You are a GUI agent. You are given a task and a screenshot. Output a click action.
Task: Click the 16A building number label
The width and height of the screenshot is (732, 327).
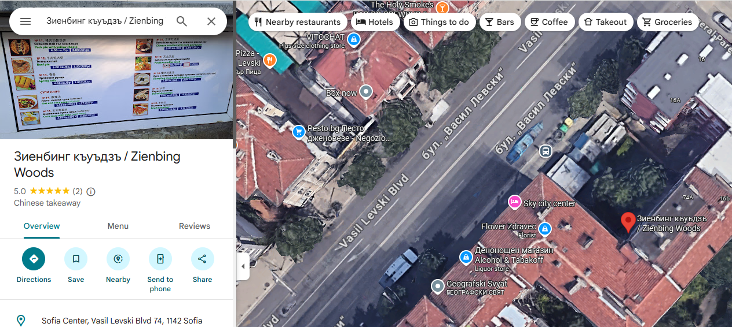point(675,101)
